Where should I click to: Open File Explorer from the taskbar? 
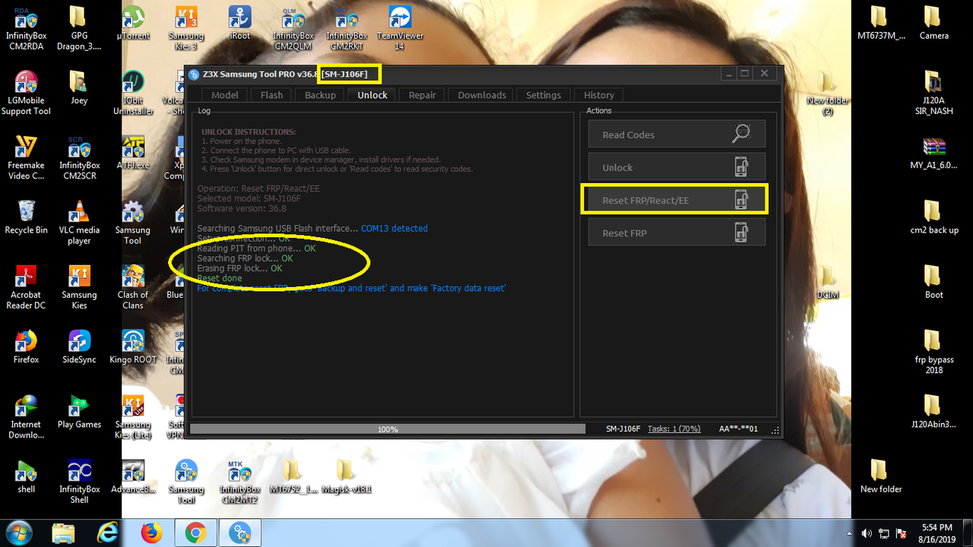65,533
